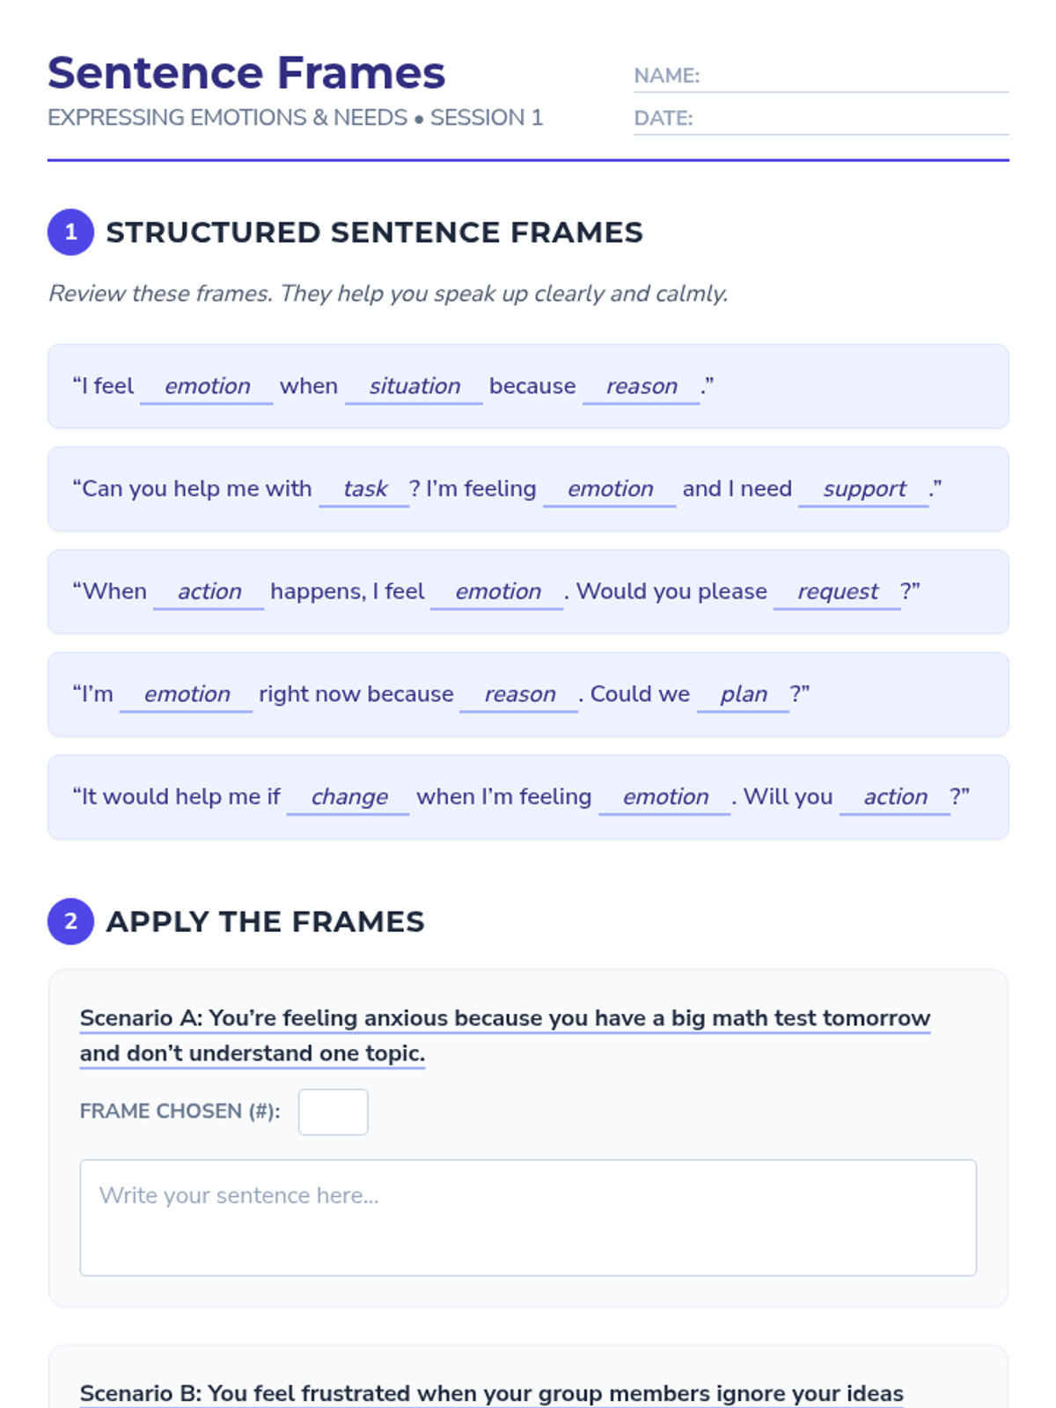Click the 'situation' blank in the first frame
The width and height of the screenshot is (1056, 1408).
pyautogui.click(x=414, y=386)
